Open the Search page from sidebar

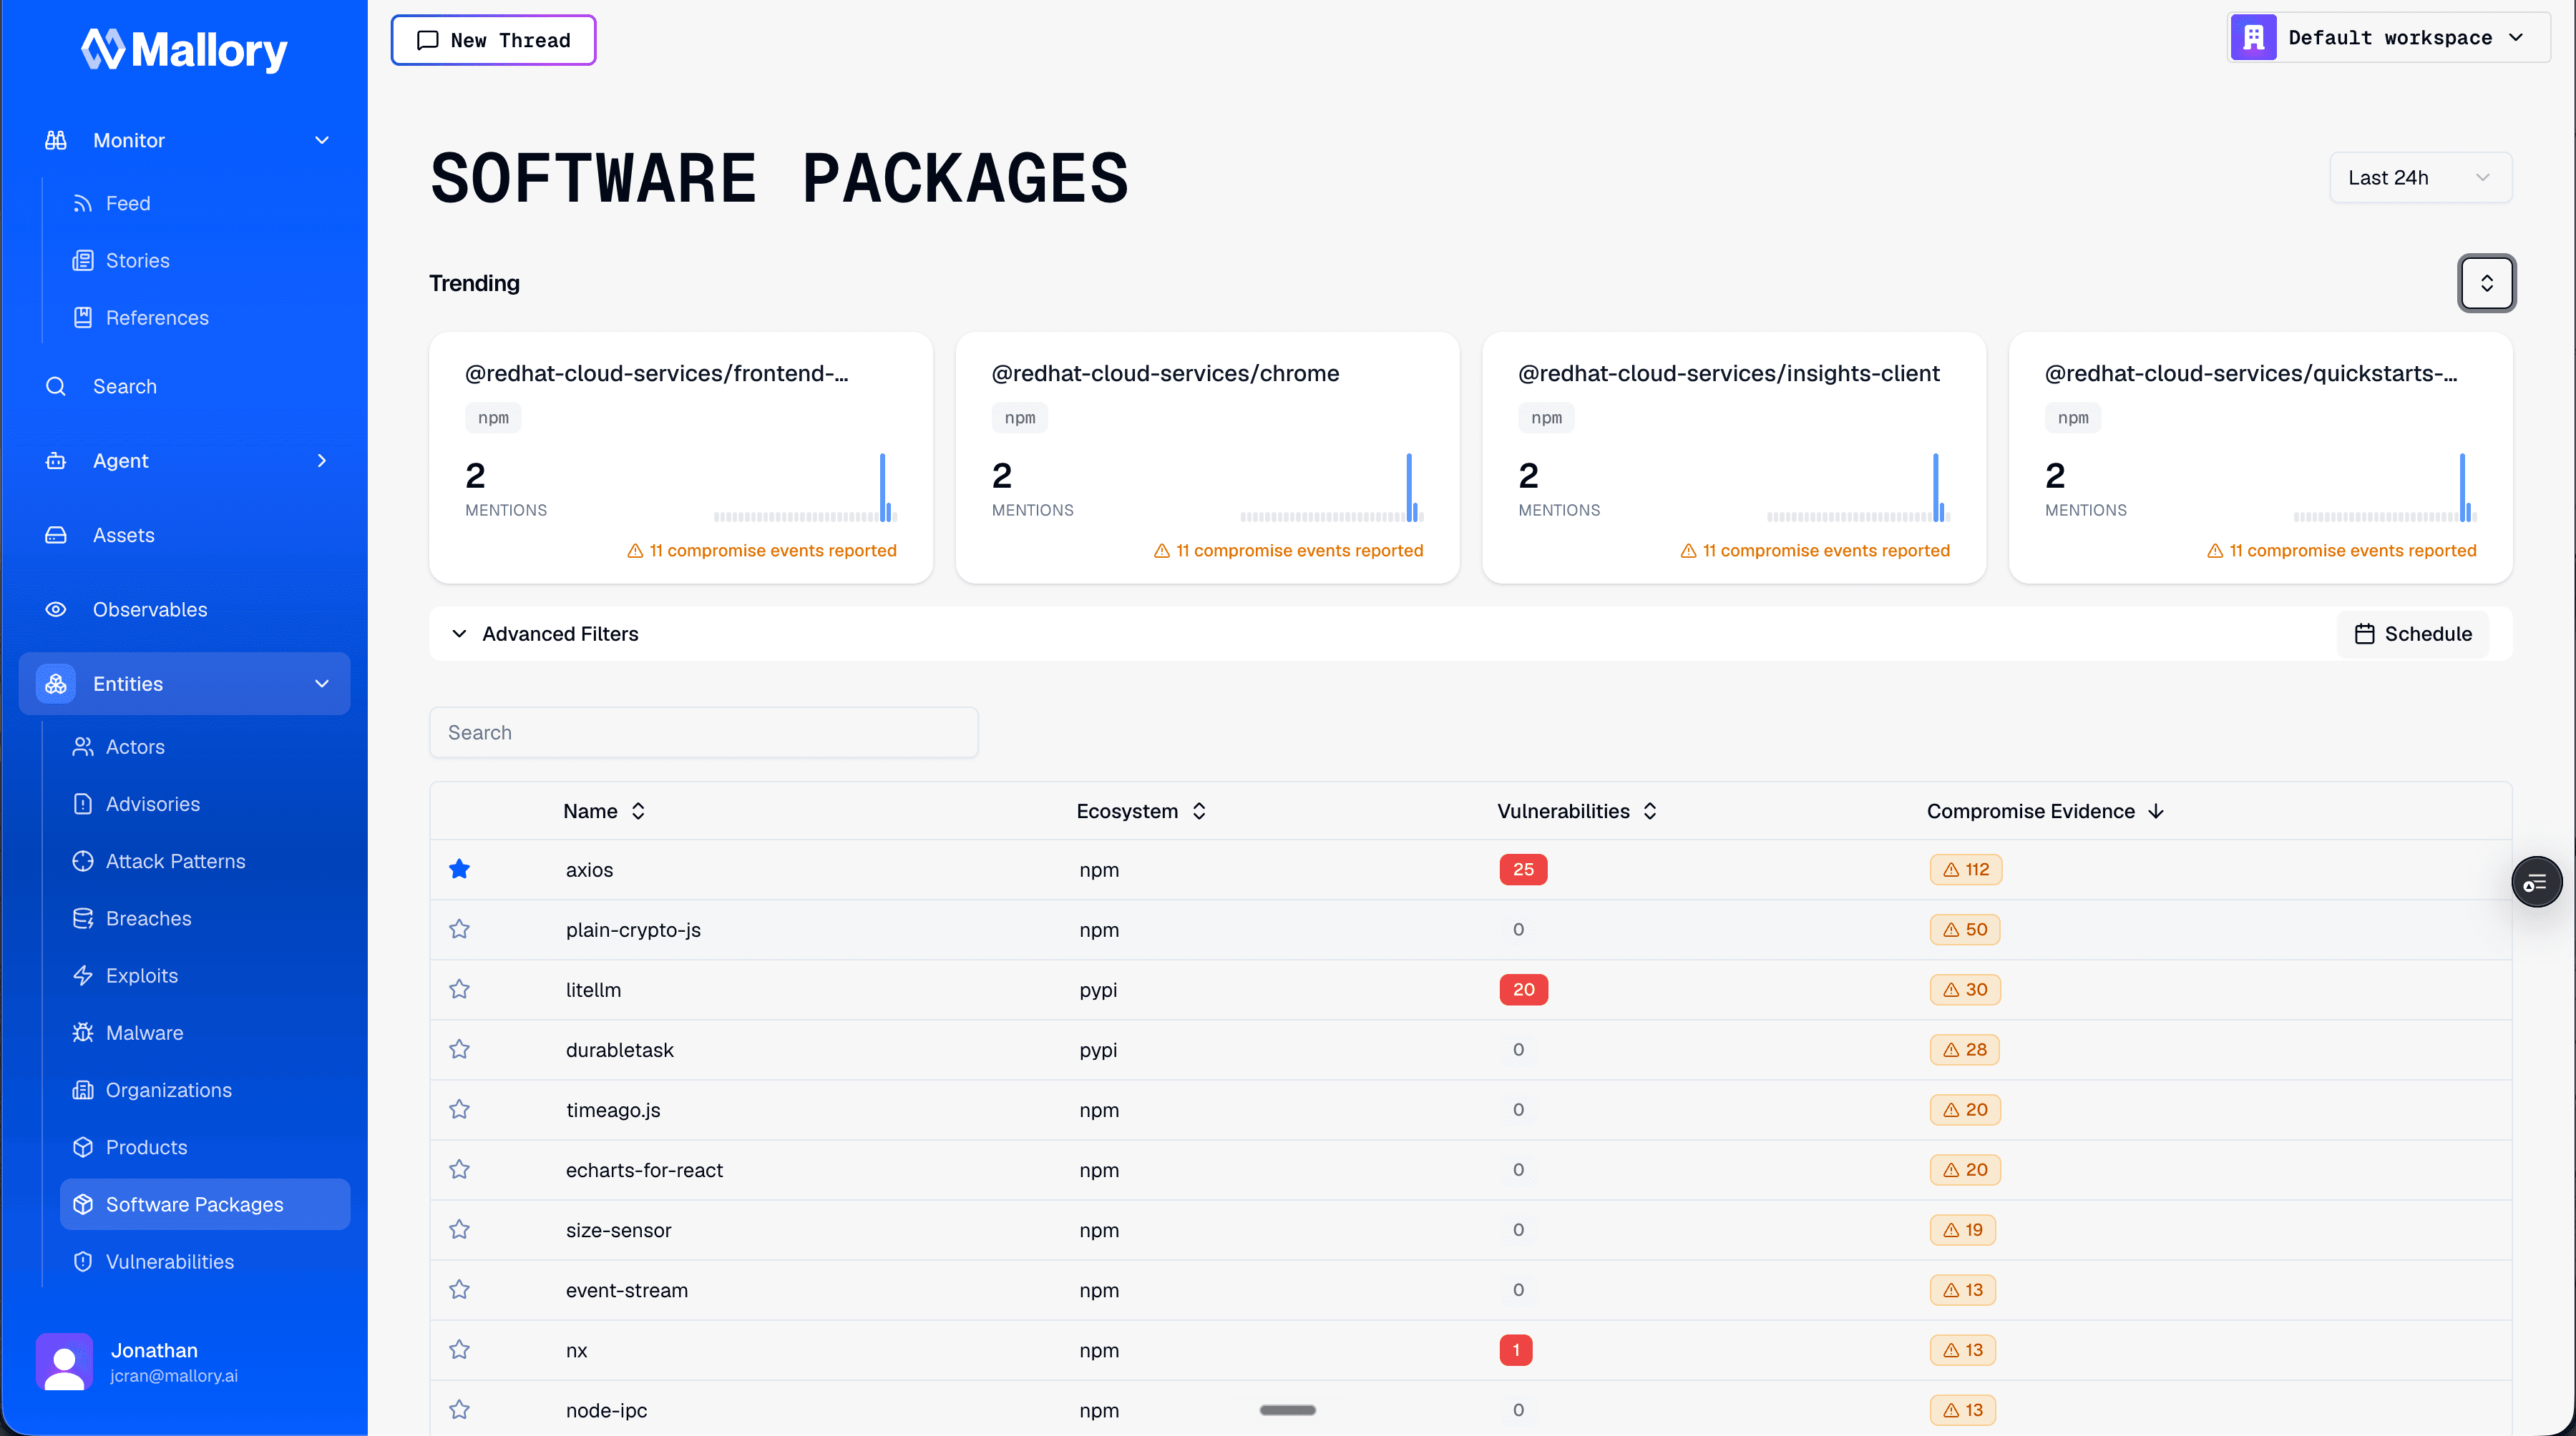point(124,387)
